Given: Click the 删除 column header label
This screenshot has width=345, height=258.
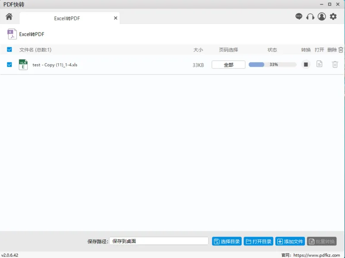Looking at the screenshot, I should point(332,50).
